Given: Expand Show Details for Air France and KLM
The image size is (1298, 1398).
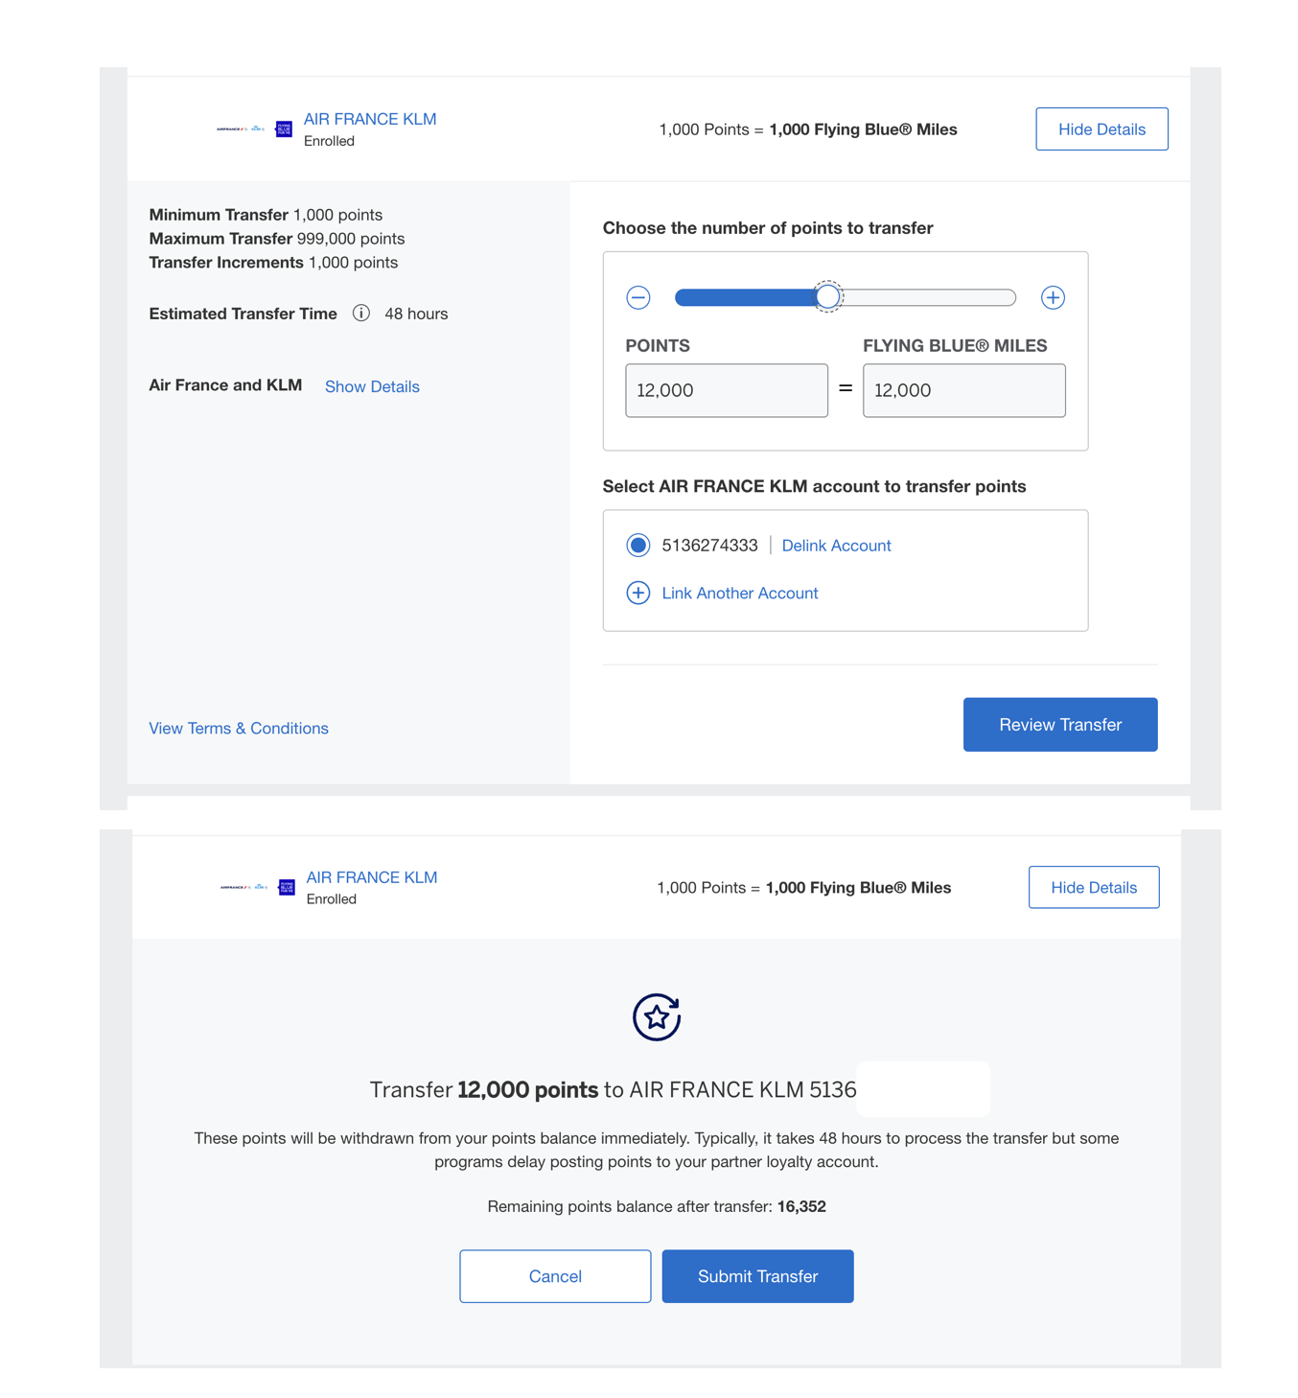Looking at the screenshot, I should click(x=372, y=386).
